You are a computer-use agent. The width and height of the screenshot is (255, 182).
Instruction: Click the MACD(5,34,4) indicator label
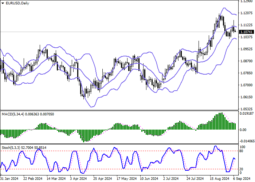point(13,114)
